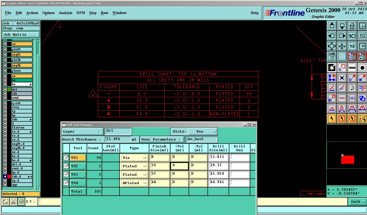This screenshot has width=367, height=215.
Task: Open the Help menu
Action: click(254, 13)
